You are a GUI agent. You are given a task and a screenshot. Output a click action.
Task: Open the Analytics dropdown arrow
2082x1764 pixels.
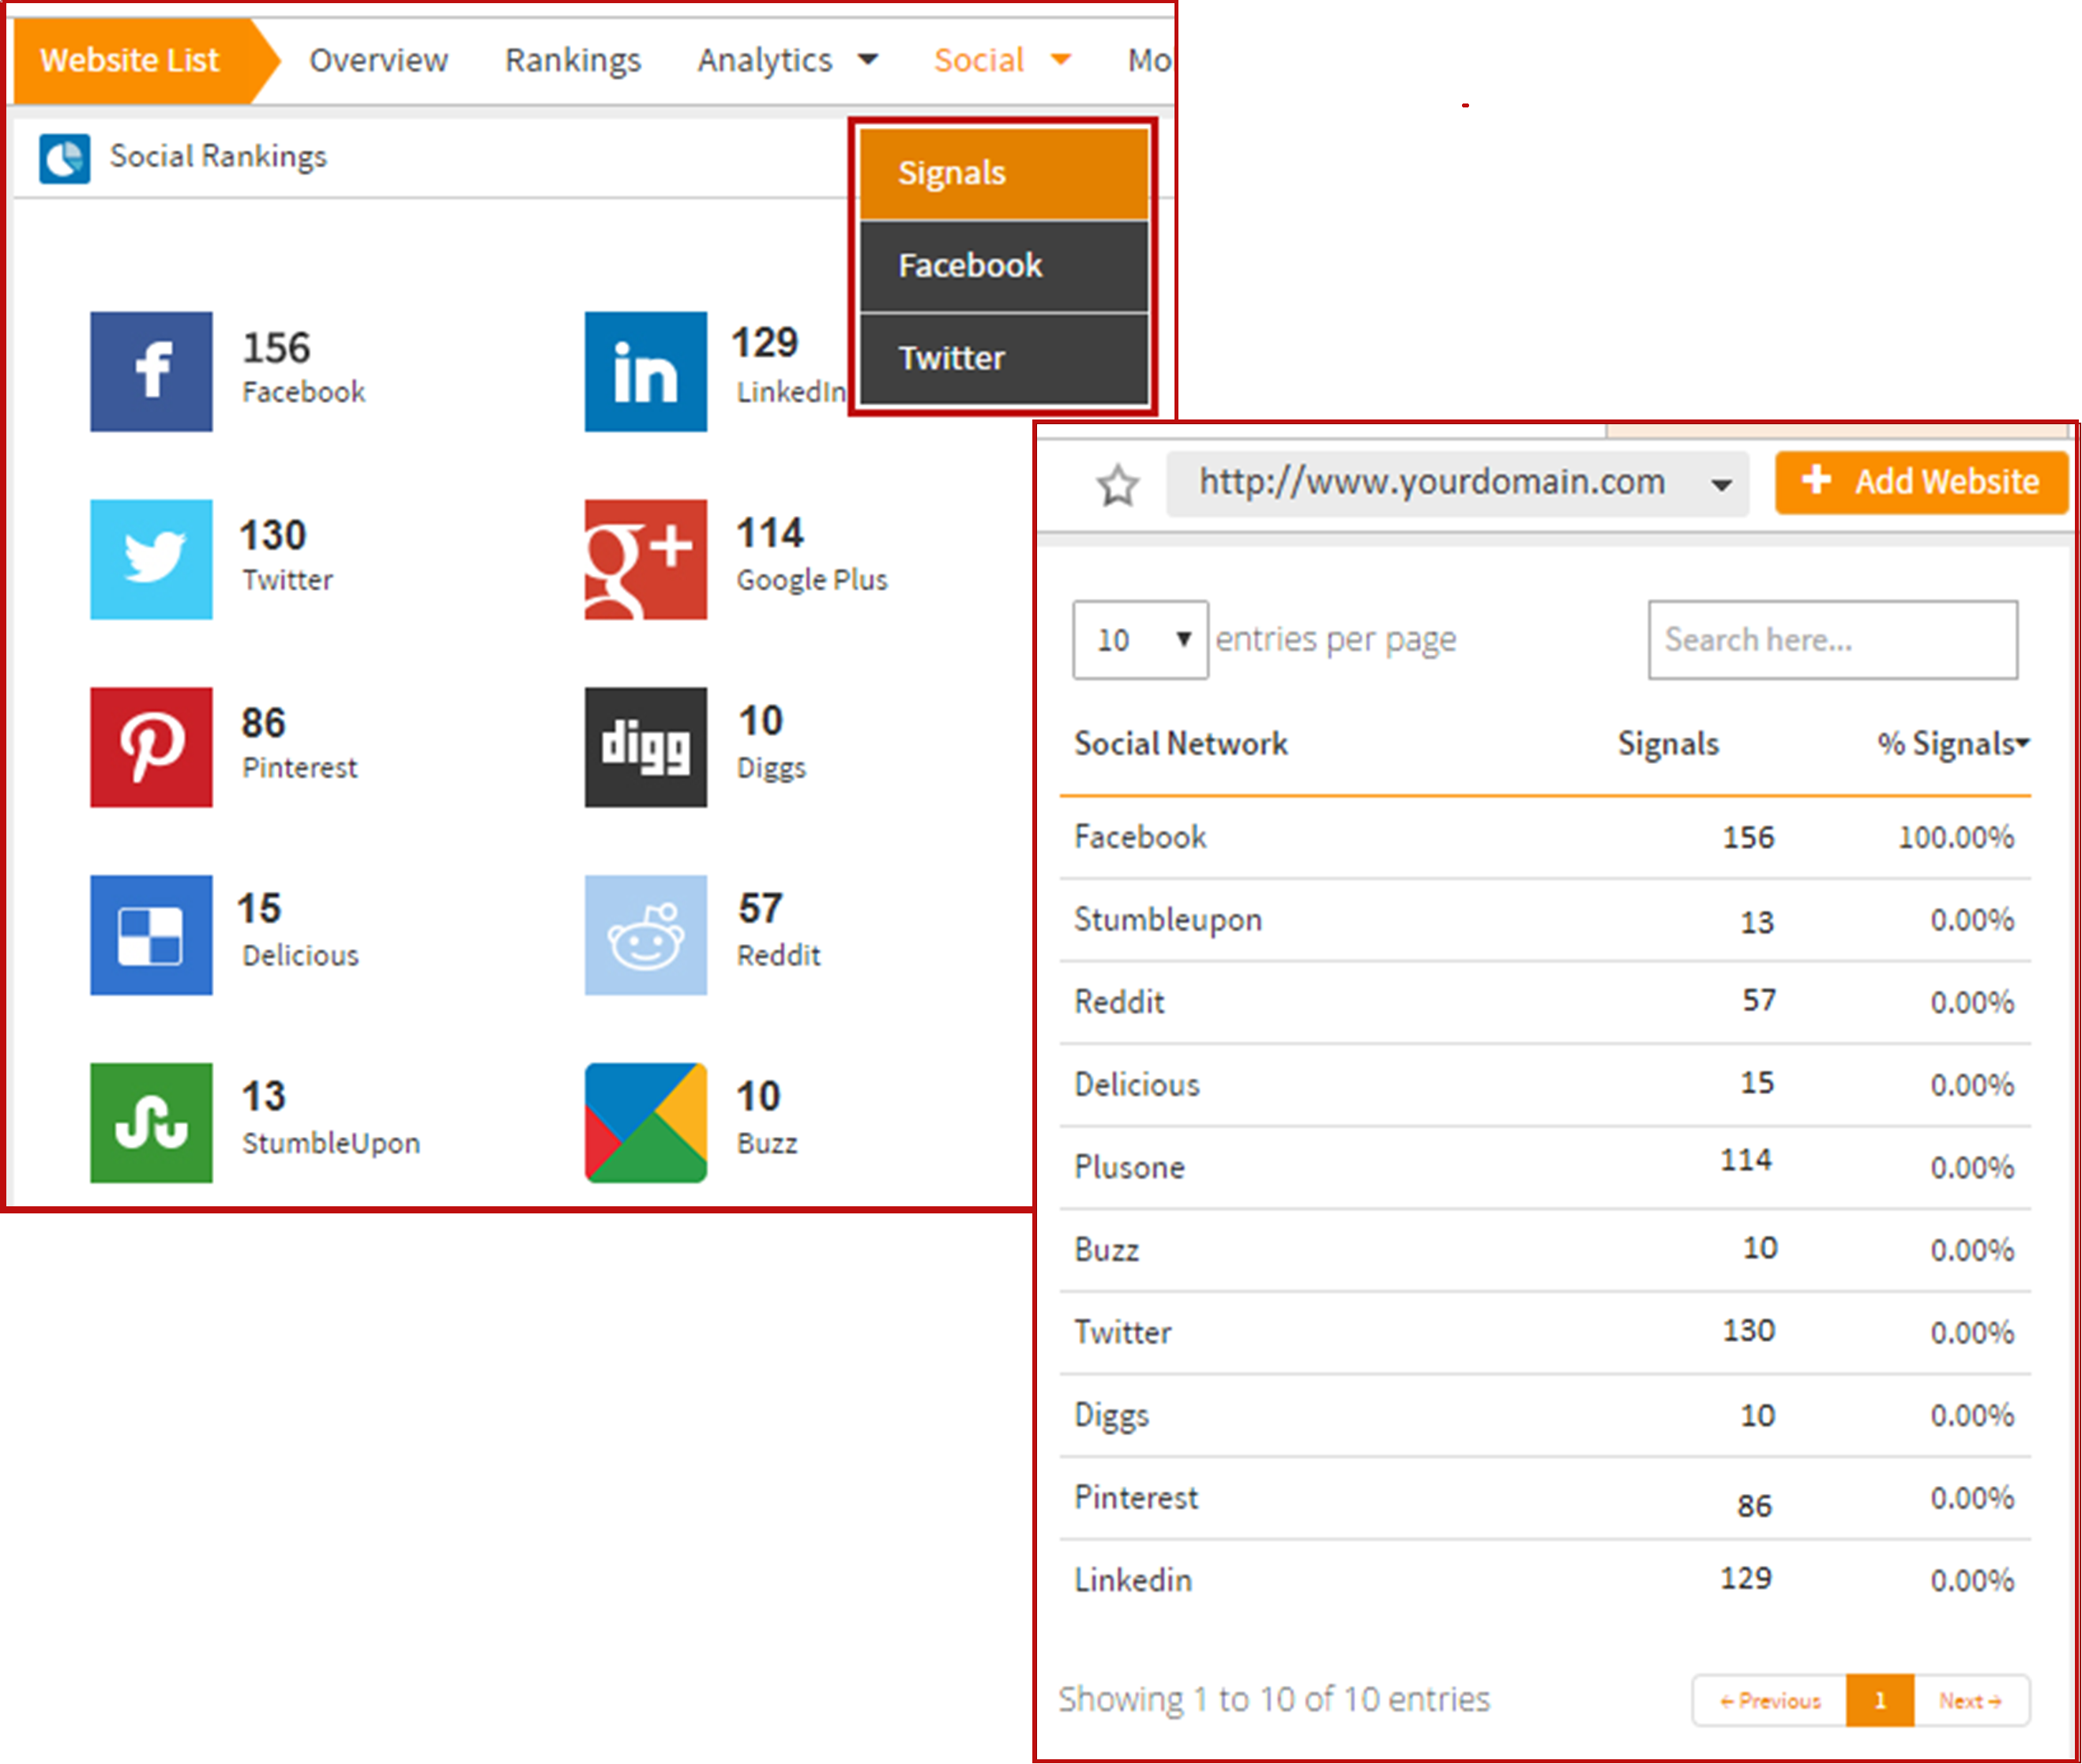click(x=869, y=60)
